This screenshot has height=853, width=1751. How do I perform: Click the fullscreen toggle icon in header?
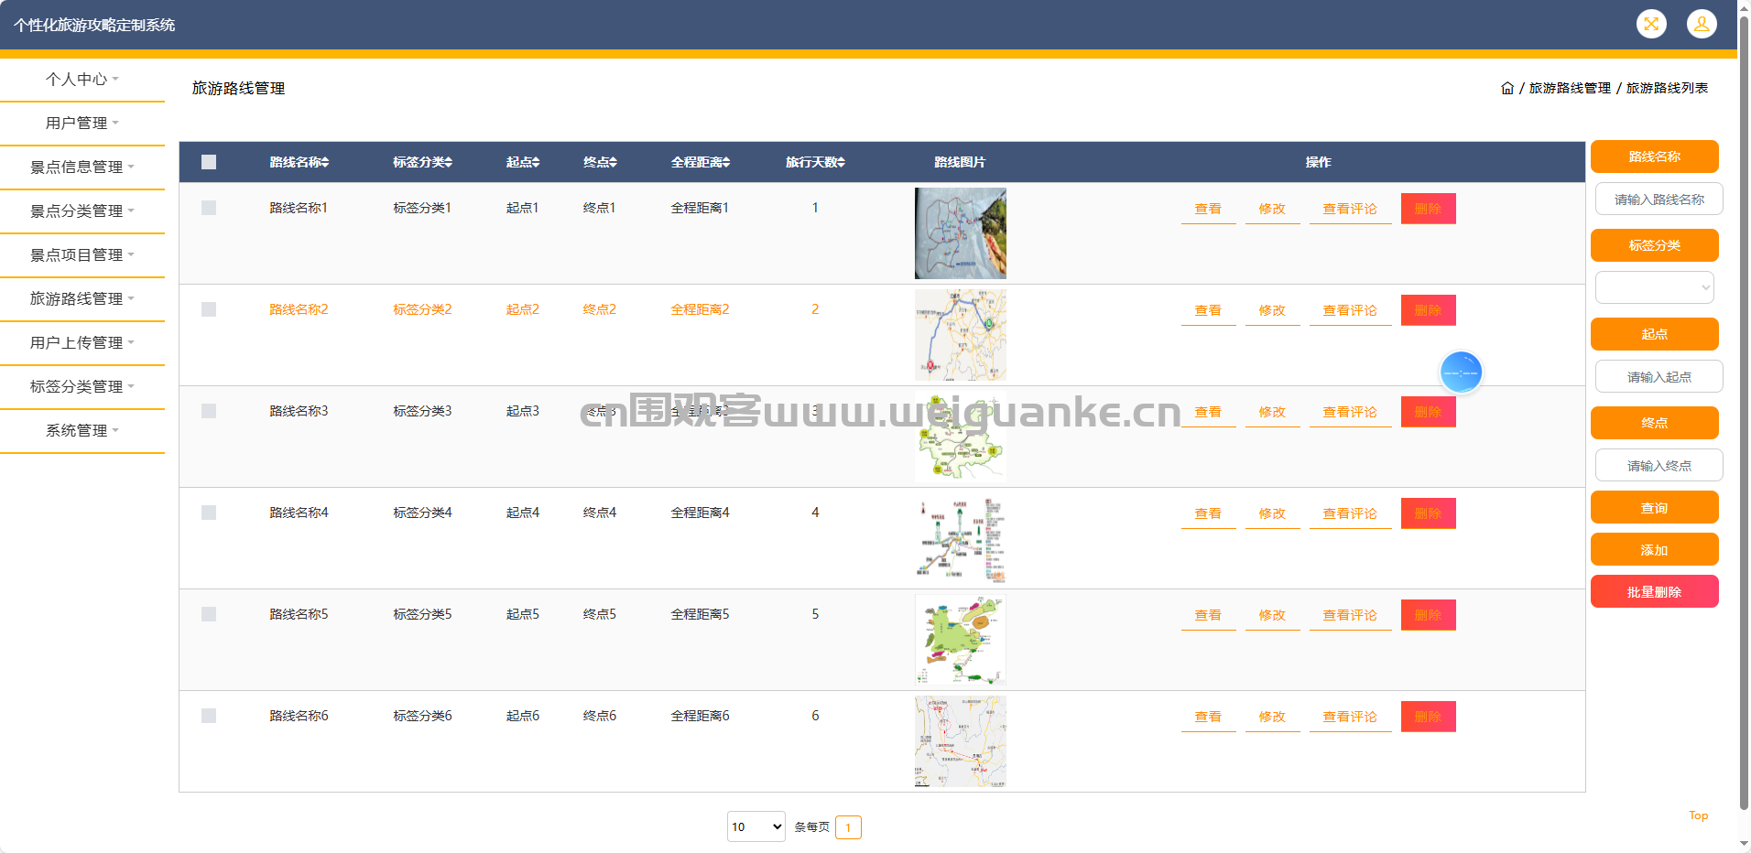[1650, 25]
